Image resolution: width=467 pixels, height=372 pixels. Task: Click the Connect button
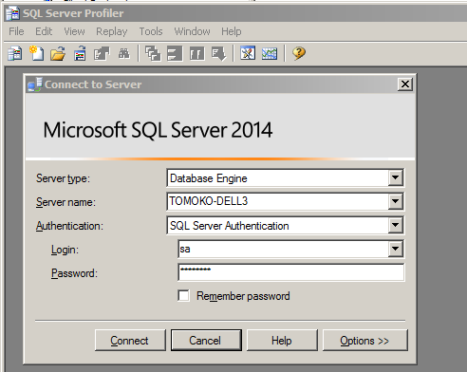(x=130, y=341)
